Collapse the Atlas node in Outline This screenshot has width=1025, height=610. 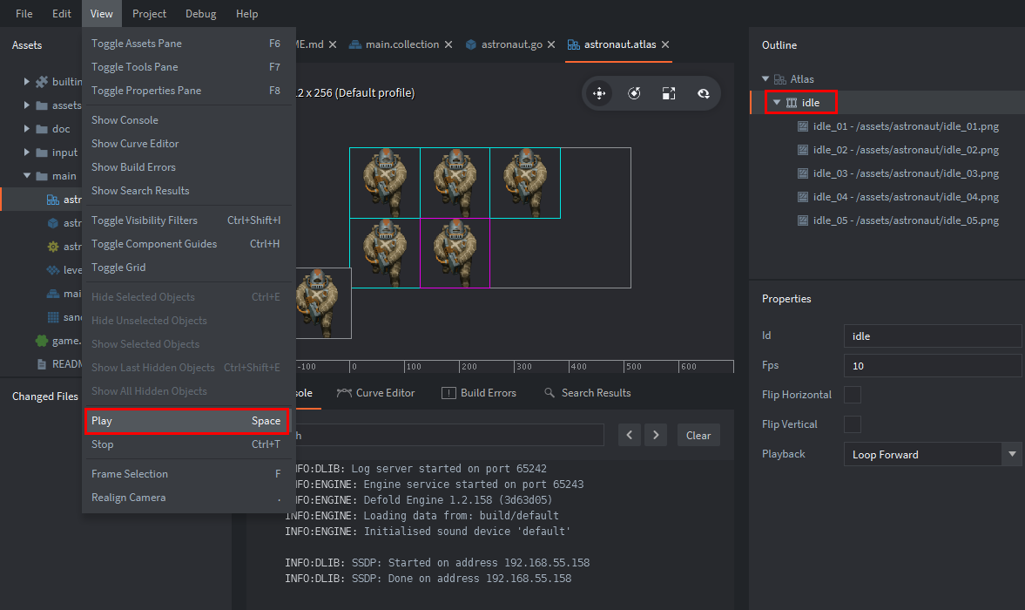pos(765,79)
